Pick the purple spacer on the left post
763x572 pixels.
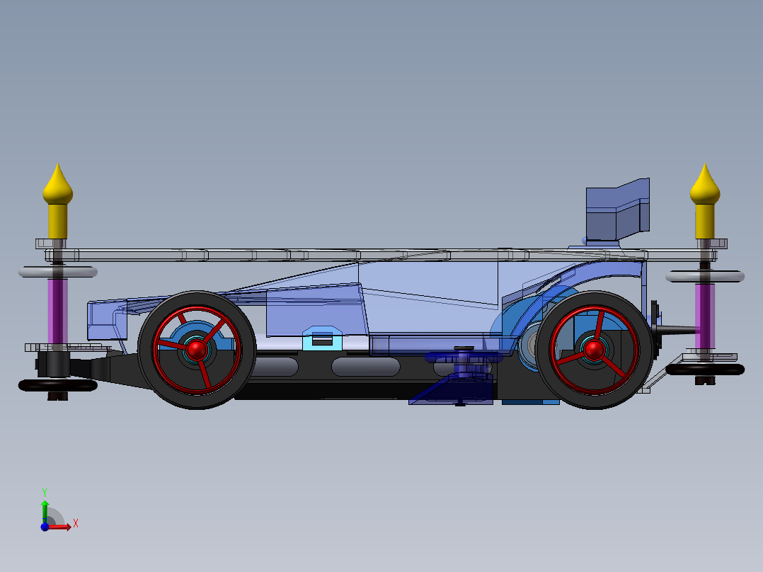(x=57, y=311)
